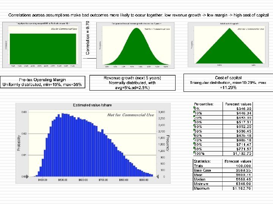This screenshot has height=204, width=273.
Task: Click the 0.02 probability axis label
Action: (24, 134)
